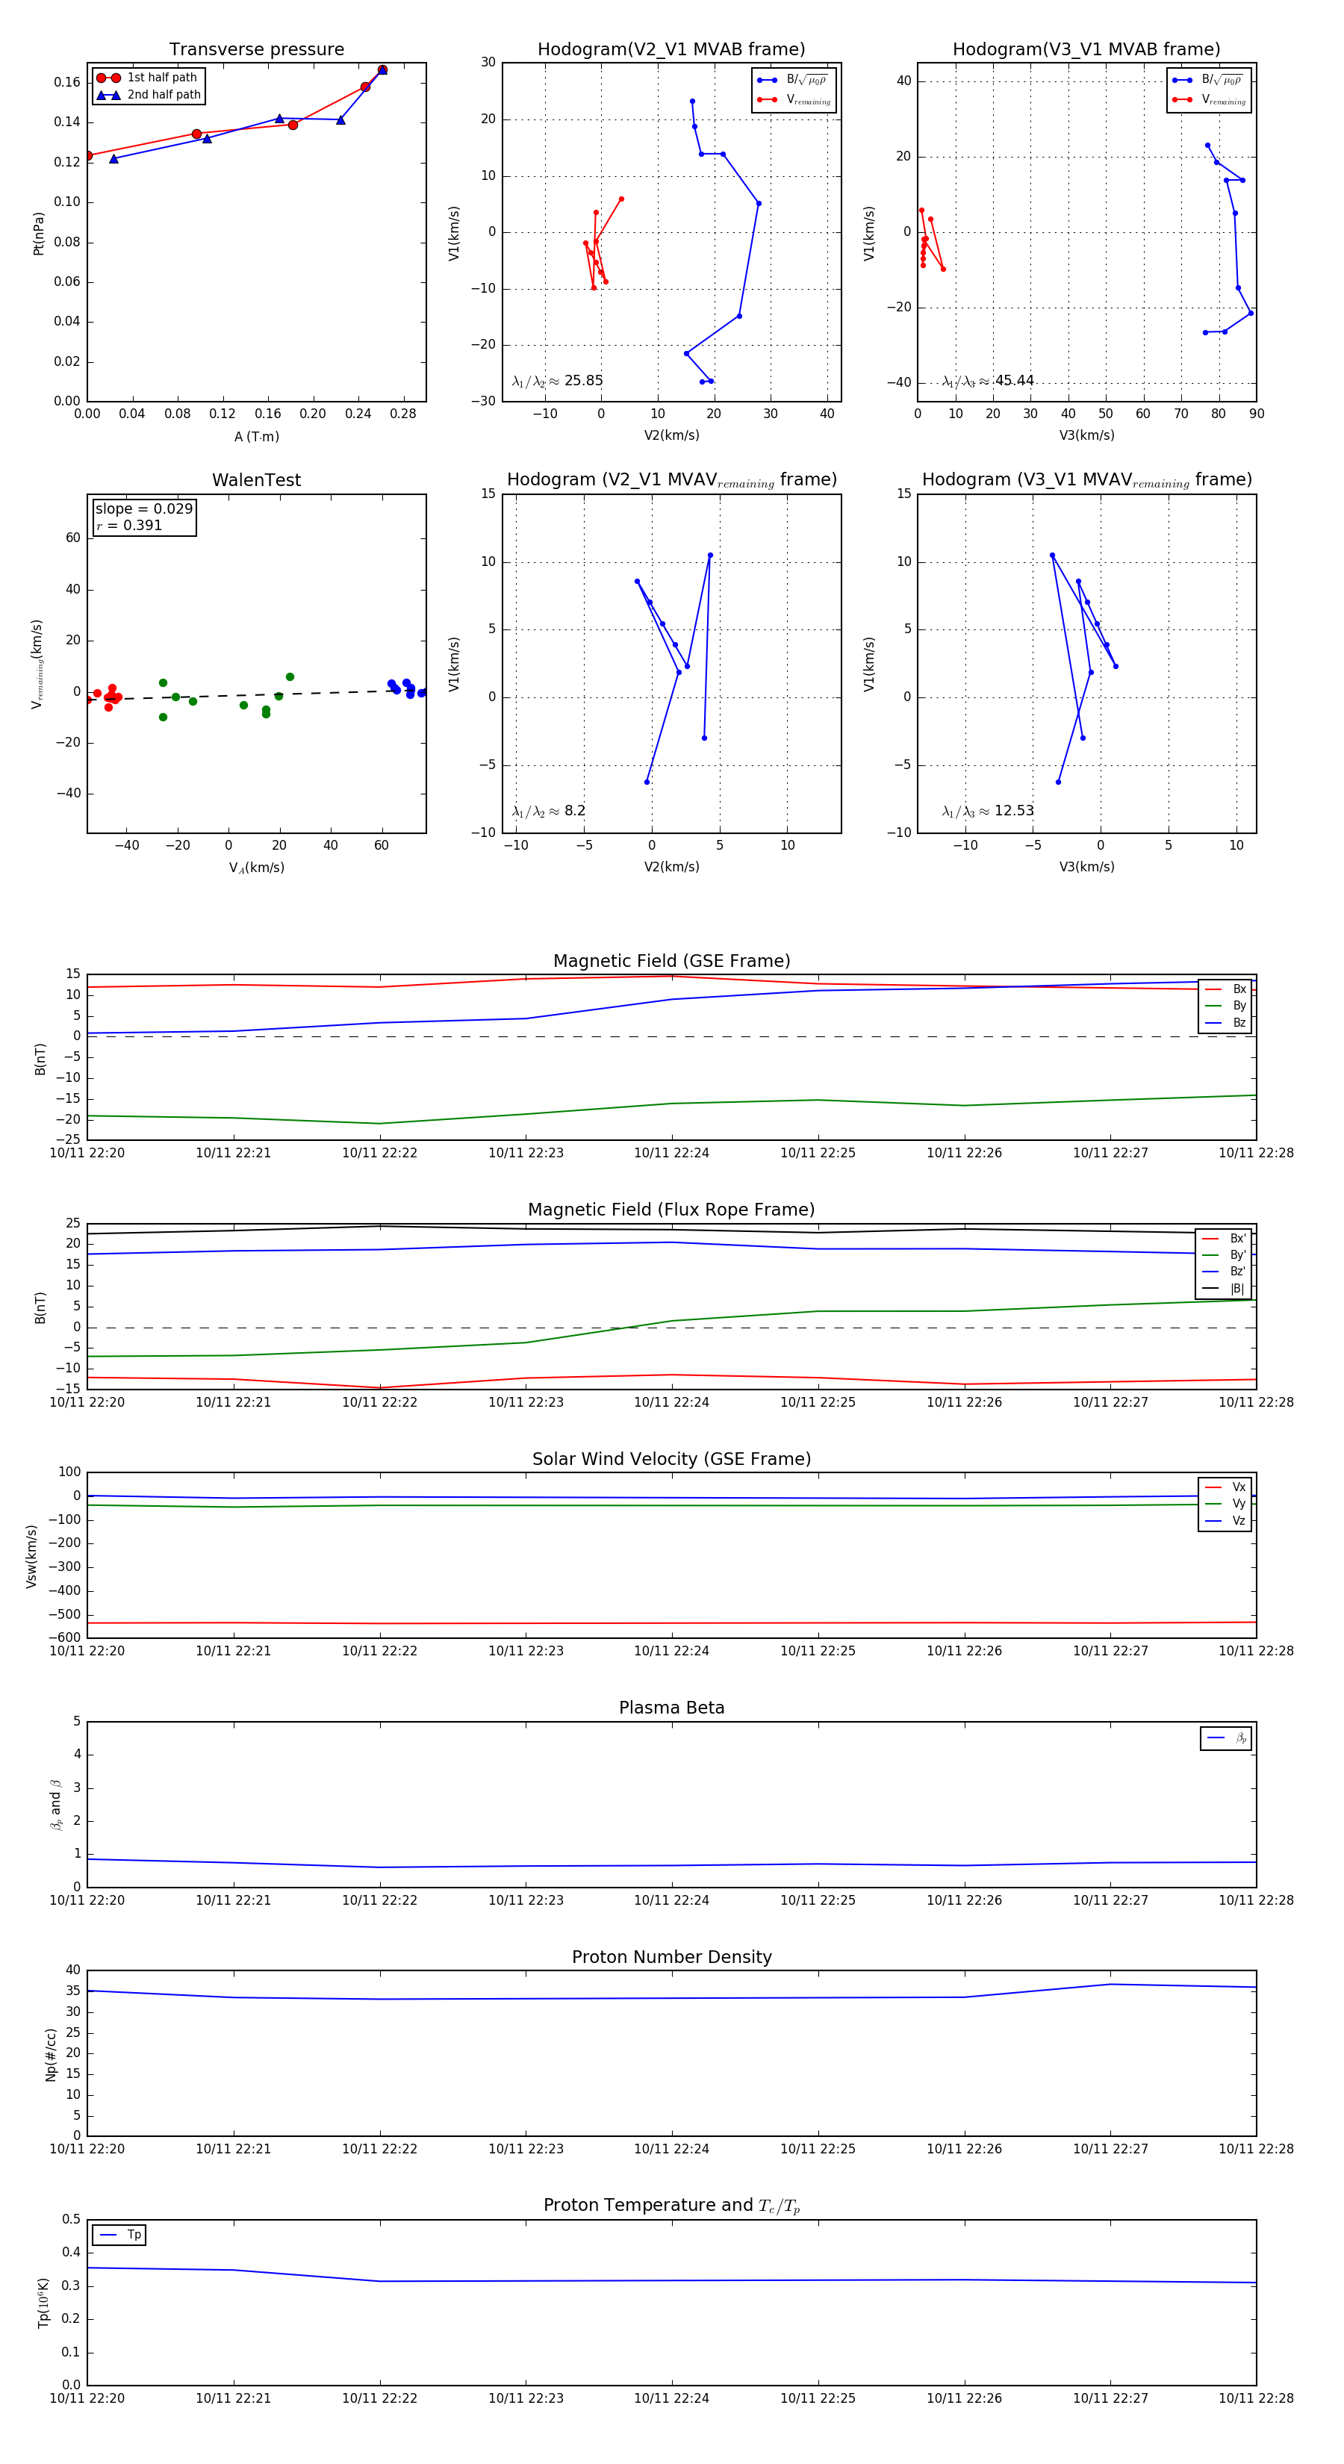Select "Bz'" in Flux Rope Frame legend
The image size is (1344, 2464).
click(x=1225, y=1272)
